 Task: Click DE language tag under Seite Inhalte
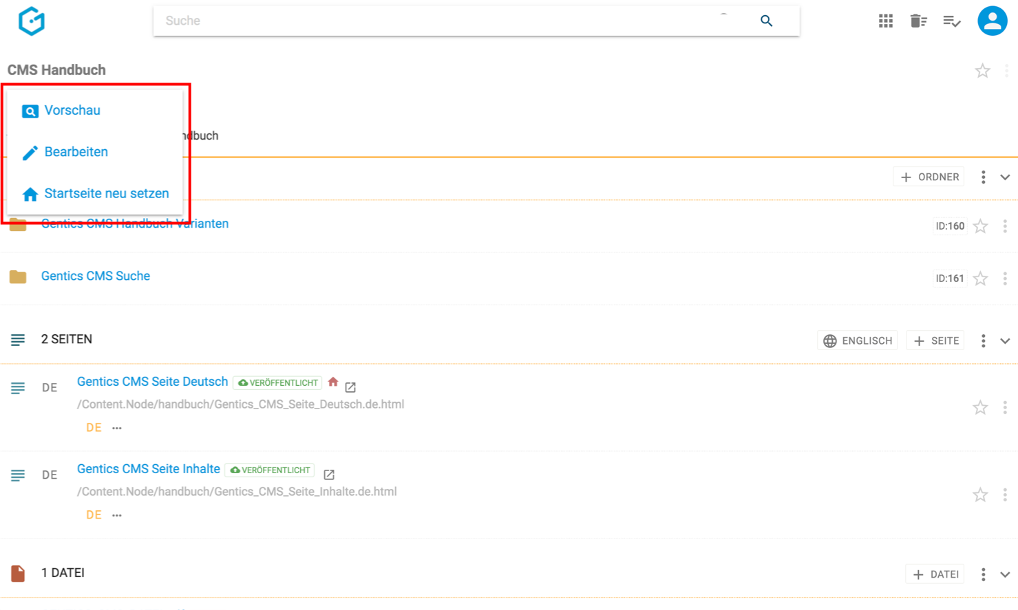point(94,515)
